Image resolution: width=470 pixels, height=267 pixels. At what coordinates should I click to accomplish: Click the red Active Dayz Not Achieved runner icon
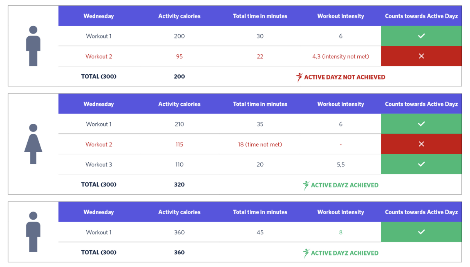tap(299, 77)
